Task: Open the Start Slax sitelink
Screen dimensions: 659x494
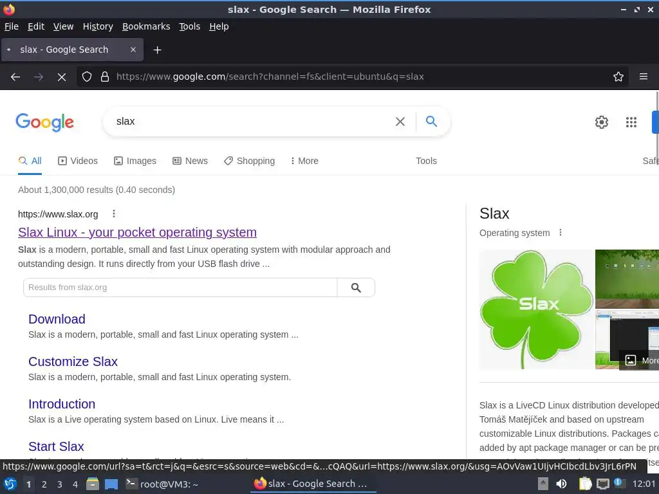Action: 57,446
